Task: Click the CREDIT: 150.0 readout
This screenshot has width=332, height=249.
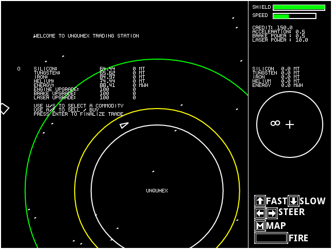Action: pos(272,27)
